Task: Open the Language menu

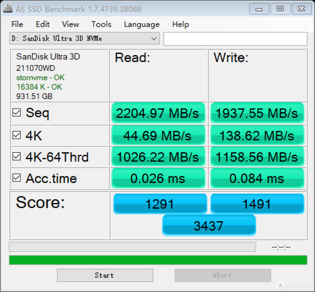Action: click(x=142, y=25)
